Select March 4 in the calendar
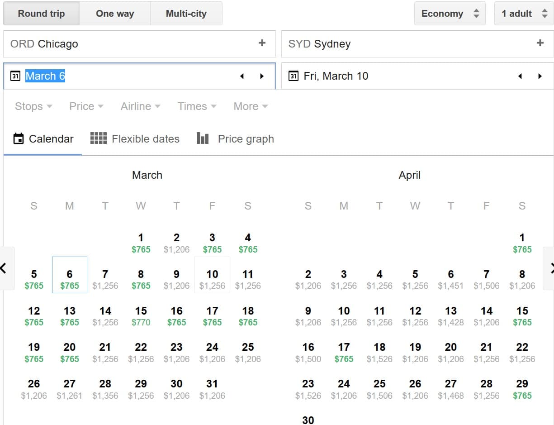This screenshot has width=554, height=425. point(248,243)
